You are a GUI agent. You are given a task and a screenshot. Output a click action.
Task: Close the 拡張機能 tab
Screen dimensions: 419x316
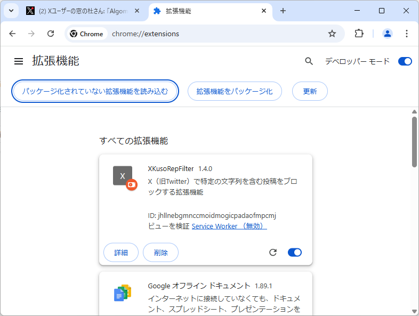click(x=264, y=11)
